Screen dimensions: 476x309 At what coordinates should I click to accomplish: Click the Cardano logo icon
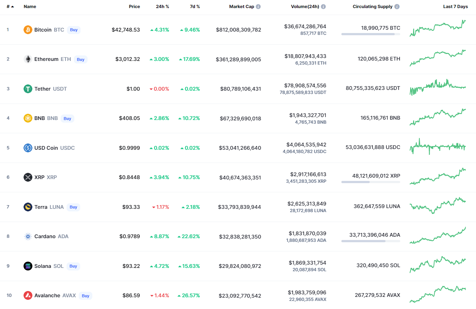click(28, 236)
